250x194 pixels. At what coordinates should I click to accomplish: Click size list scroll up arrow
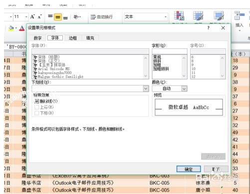pos(223,58)
